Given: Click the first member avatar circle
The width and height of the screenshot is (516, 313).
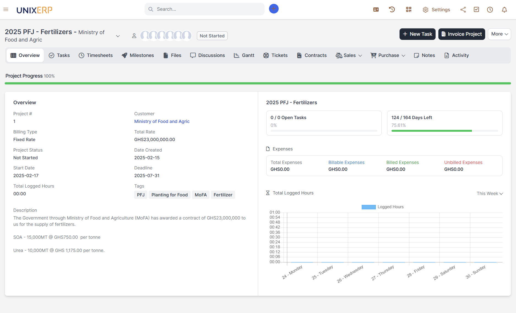Looking at the screenshot, I should [145, 35].
